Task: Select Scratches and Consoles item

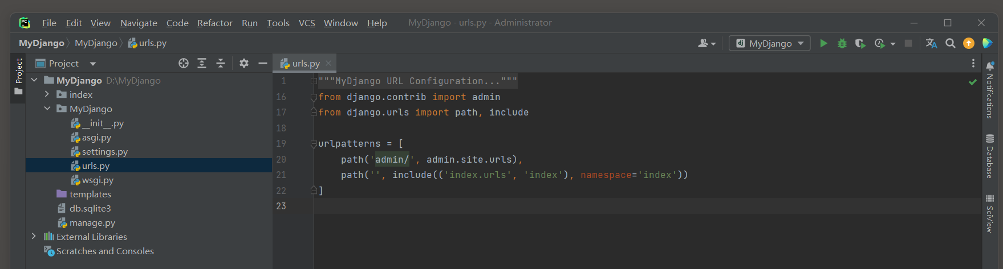Action: tap(99, 251)
